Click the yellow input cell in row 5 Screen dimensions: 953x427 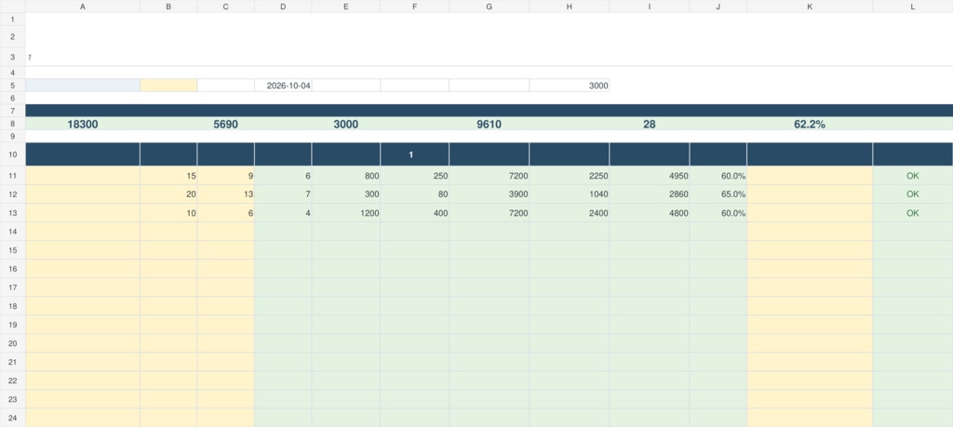point(168,85)
